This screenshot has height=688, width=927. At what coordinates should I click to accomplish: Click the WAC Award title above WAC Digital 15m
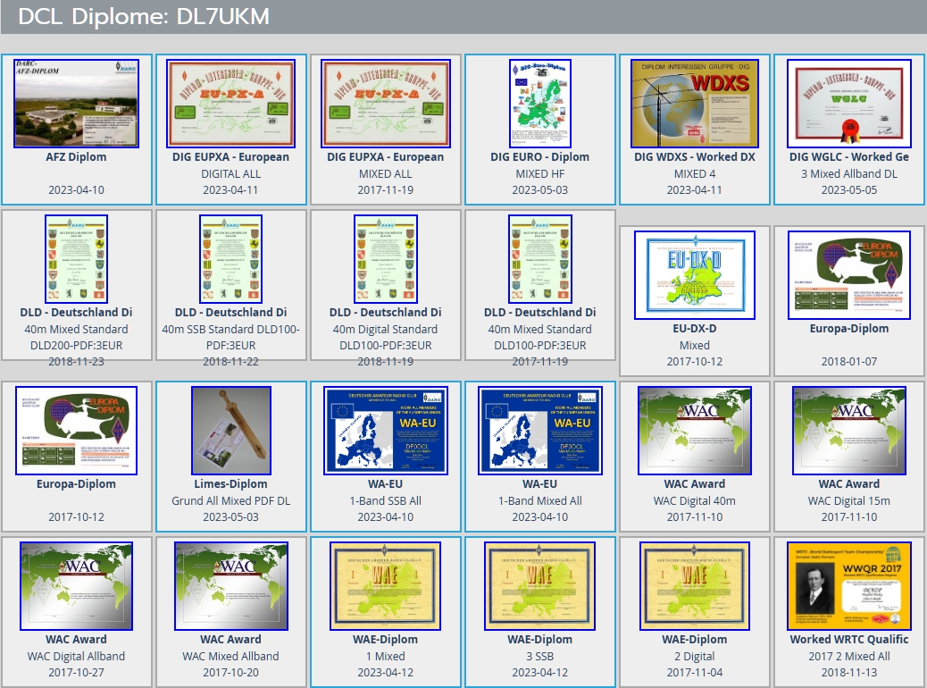[849, 484]
